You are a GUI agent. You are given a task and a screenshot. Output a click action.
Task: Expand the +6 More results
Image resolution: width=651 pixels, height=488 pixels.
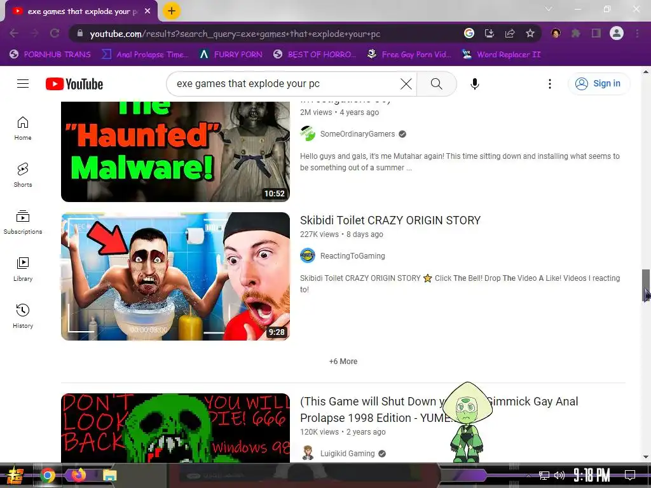[343, 362]
